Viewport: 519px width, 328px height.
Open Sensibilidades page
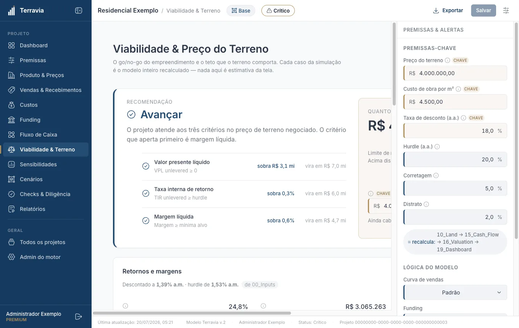(46, 164)
